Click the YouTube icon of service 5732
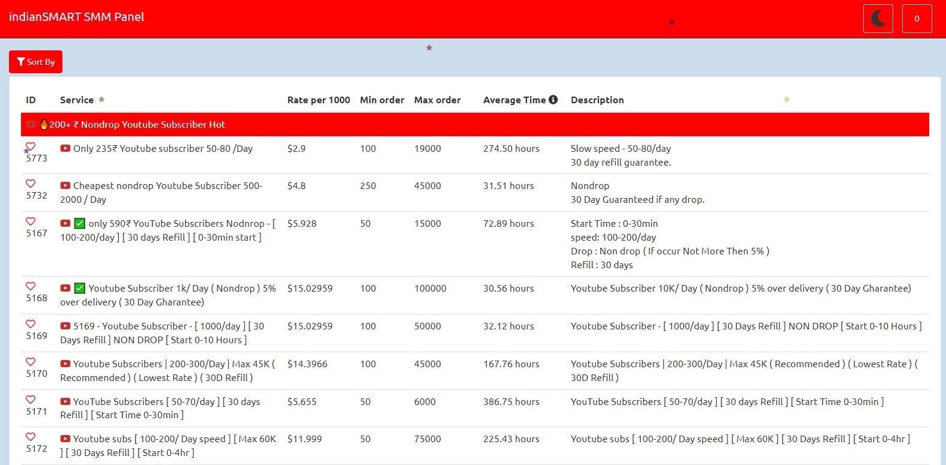 coord(65,186)
